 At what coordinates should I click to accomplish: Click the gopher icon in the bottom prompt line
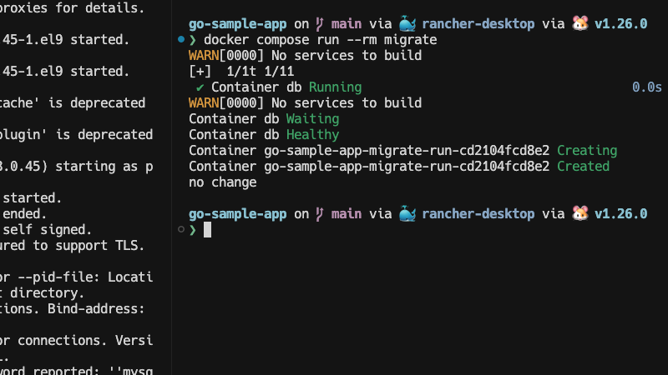click(x=579, y=213)
